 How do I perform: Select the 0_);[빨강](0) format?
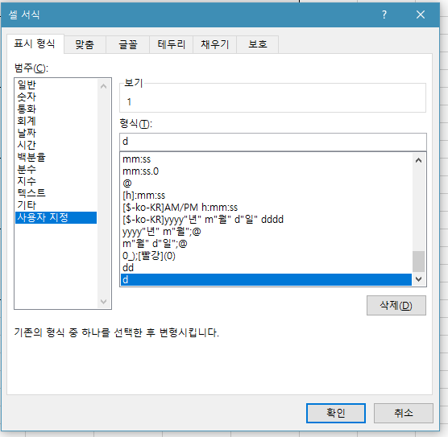(266, 256)
